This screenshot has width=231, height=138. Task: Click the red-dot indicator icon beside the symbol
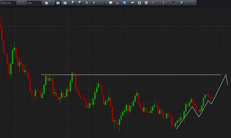click(20, 3)
